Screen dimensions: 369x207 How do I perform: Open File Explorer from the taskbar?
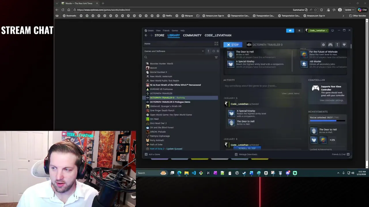click(187, 173)
